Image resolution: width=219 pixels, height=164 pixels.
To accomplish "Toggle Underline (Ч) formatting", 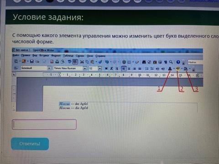I will [x=117, y=68].
